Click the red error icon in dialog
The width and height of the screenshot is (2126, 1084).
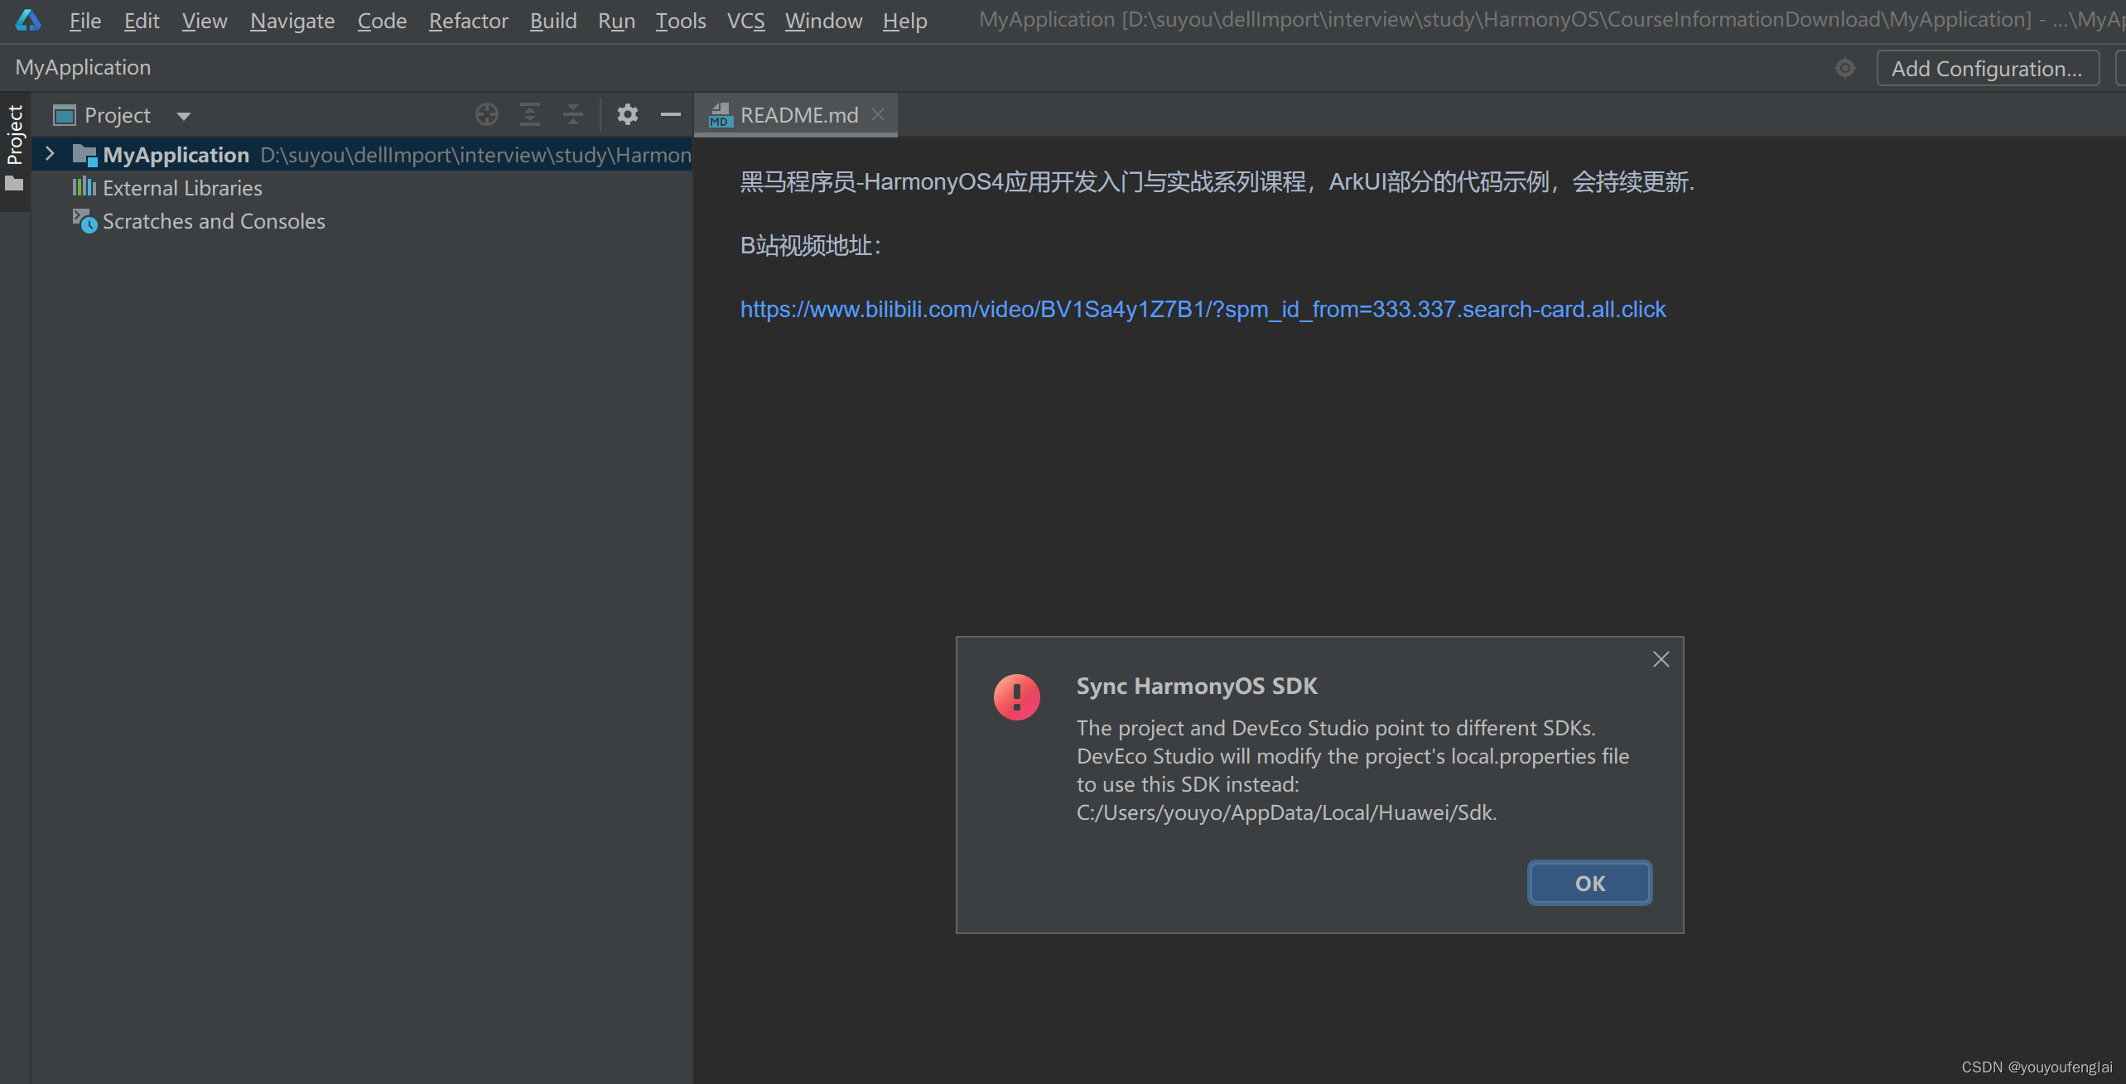pyautogui.click(x=1017, y=696)
